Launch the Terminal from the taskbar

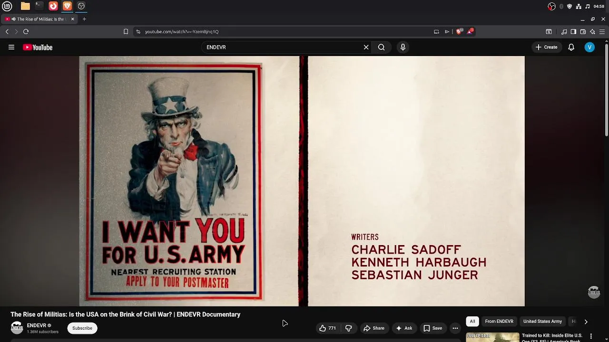[39, 6]
